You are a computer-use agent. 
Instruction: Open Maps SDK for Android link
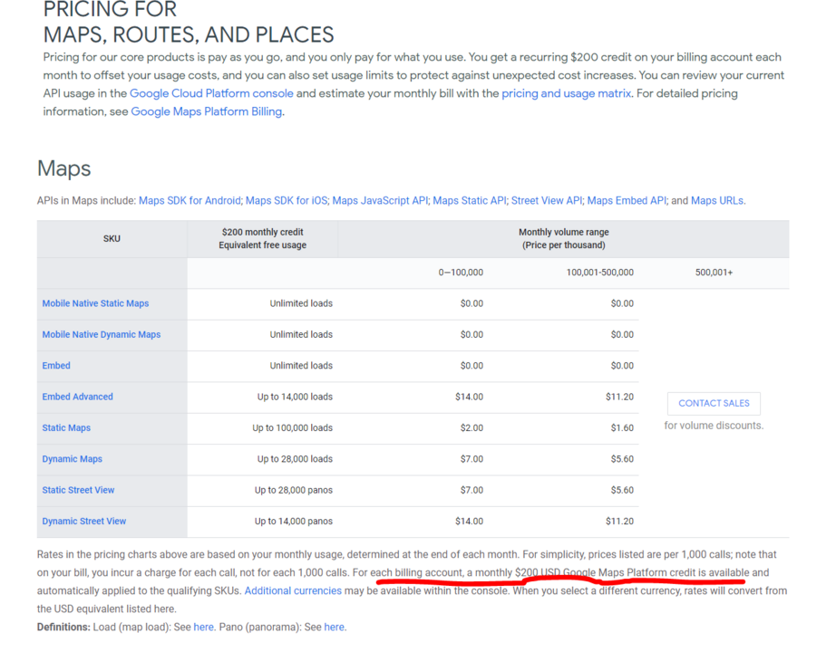tap(190, 201)
